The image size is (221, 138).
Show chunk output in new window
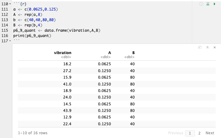coord(200,47)
